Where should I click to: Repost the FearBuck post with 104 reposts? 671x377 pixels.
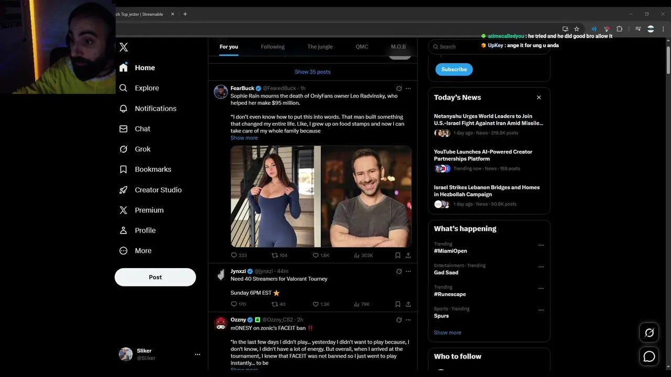coord(279,256)
